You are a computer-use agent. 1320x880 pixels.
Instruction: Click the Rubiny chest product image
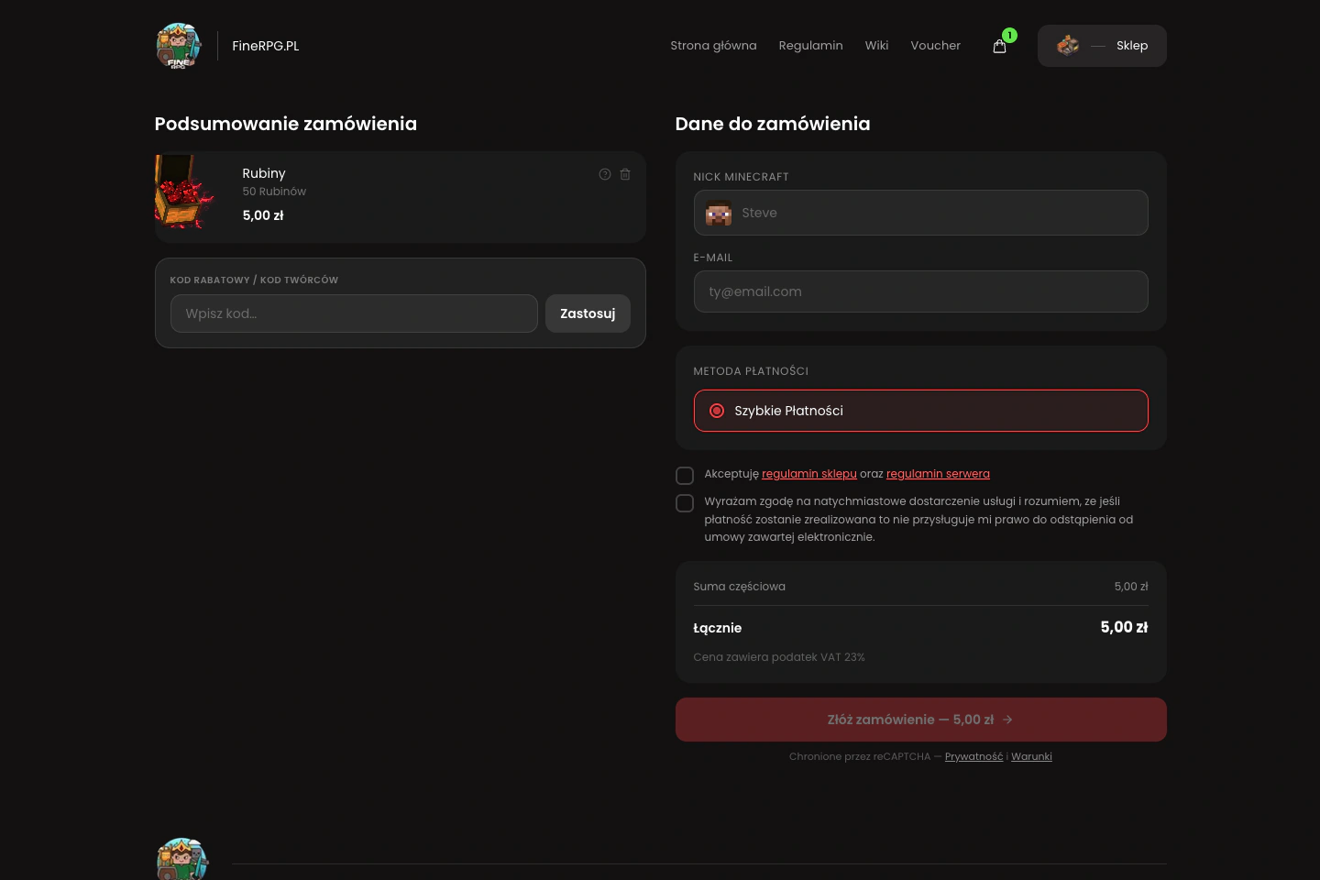coord(186,192)
